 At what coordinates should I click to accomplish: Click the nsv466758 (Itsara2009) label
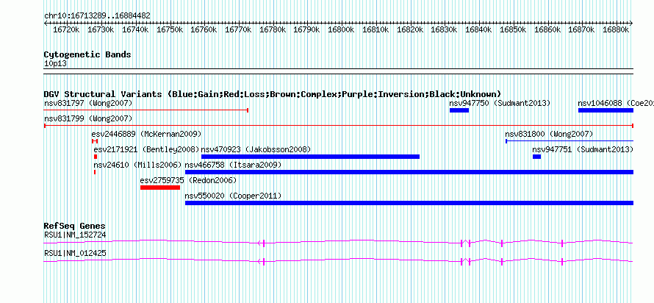point(233,165)
